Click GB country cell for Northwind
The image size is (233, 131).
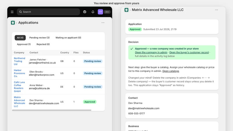pyautogui.click(x=62, y=61)
